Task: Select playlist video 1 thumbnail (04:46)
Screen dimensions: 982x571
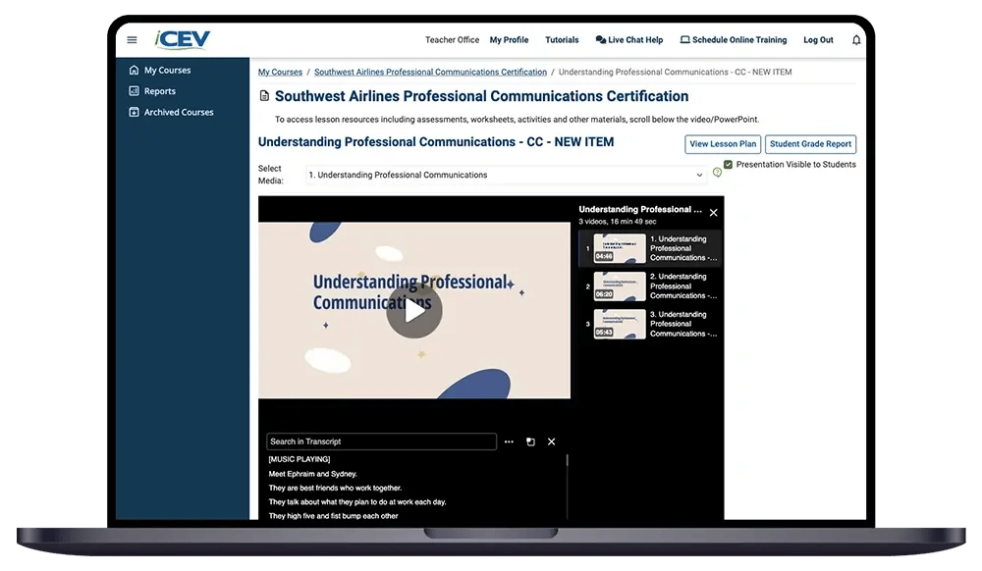Action: pos(620,248)
